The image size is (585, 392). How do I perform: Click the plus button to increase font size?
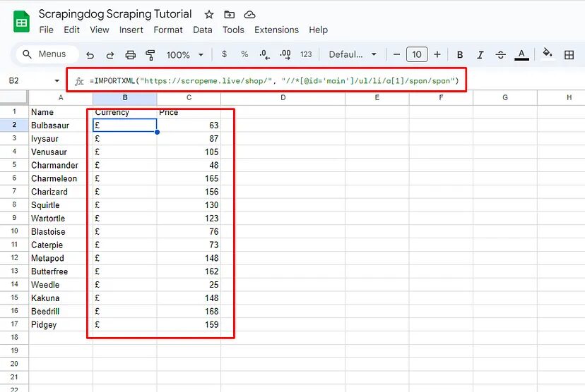coord(437,55)
